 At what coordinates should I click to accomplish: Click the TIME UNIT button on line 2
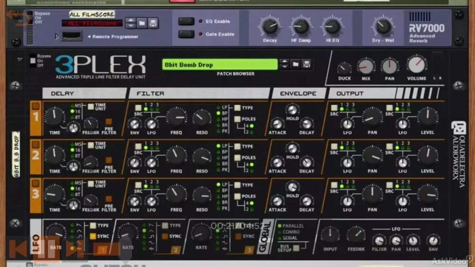click(91, 145)
